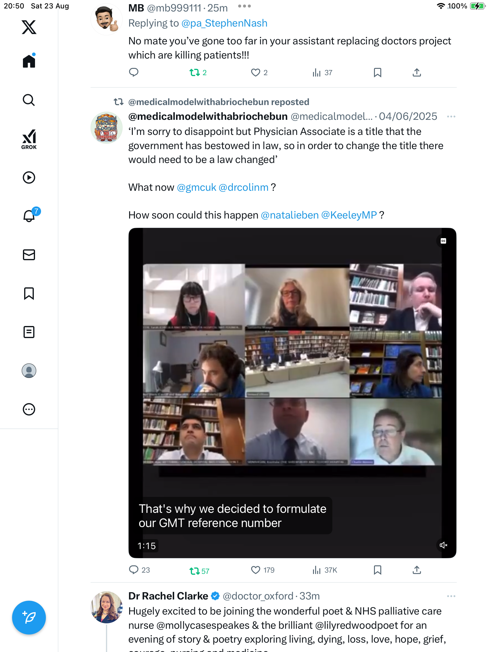Open the @pa_StephenNash mention link
This screenshot has height=652, width=489.
pos(224,23)
